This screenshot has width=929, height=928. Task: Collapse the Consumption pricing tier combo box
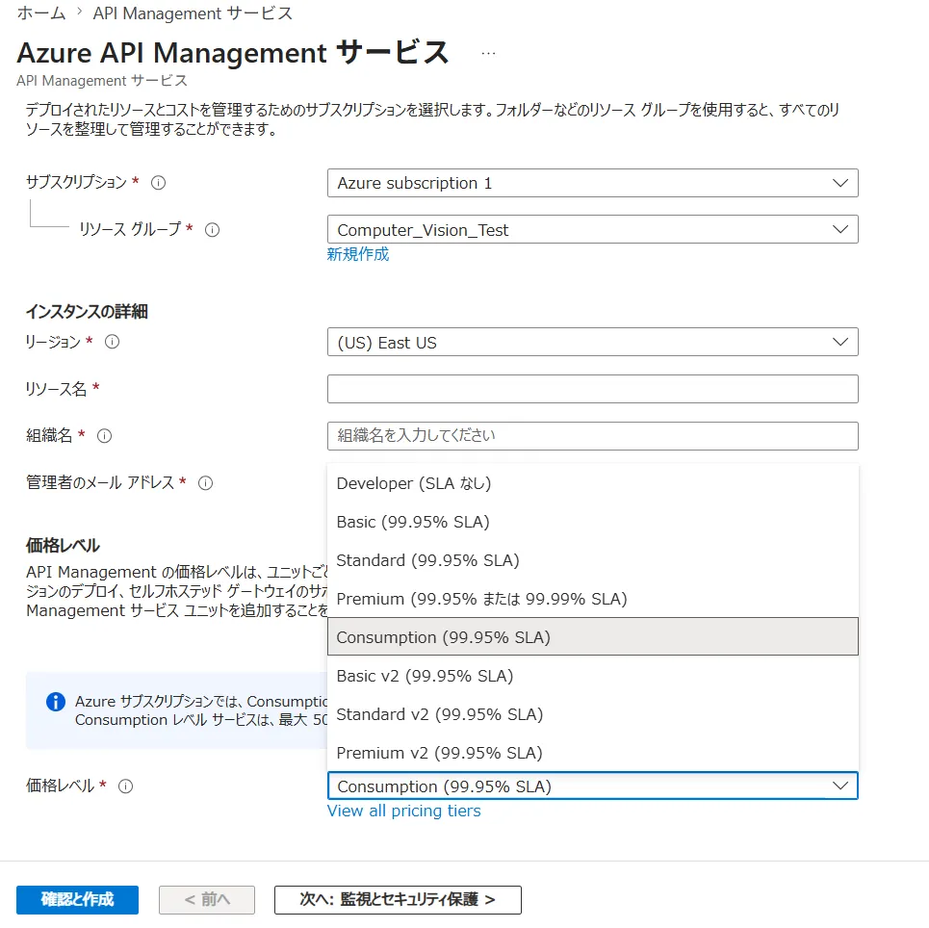(592, 786)
